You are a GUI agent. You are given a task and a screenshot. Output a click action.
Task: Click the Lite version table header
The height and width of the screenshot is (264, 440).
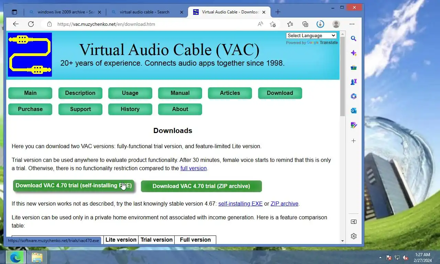tap(121, 240)
